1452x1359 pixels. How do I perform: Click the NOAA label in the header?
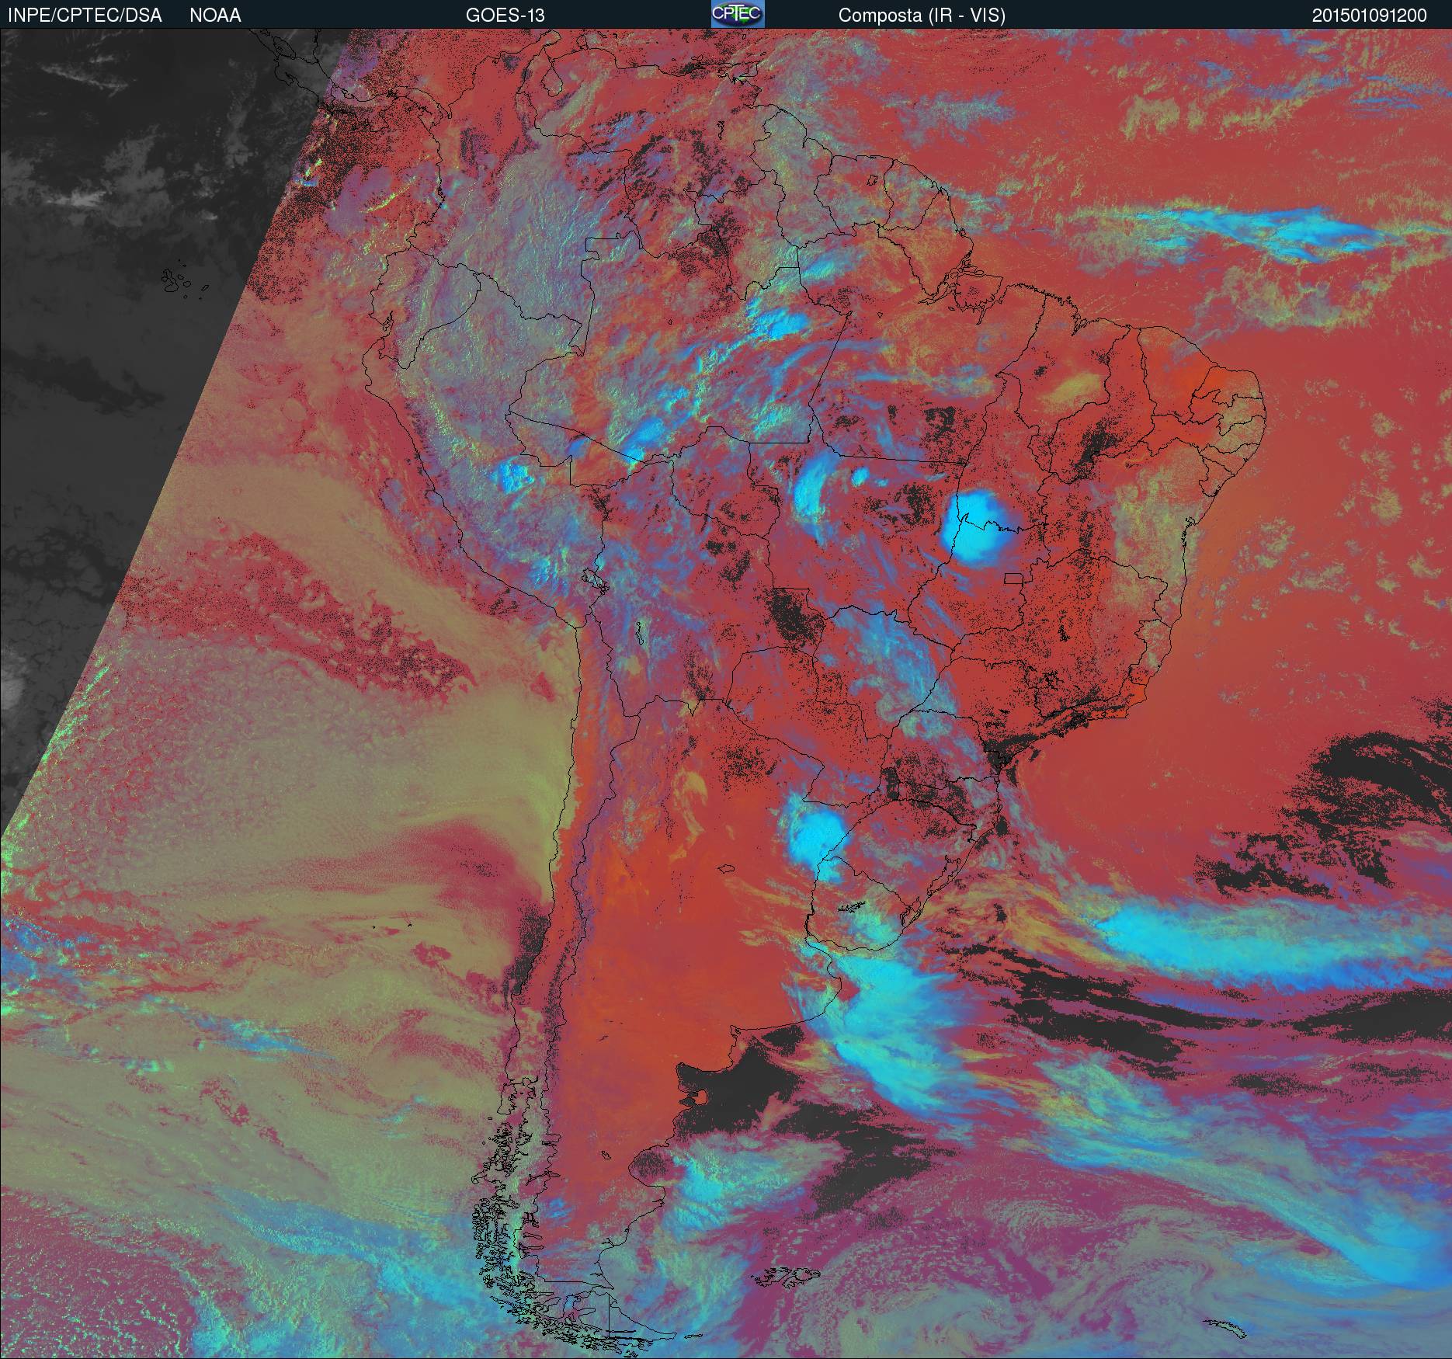click(x=215, y=16)
